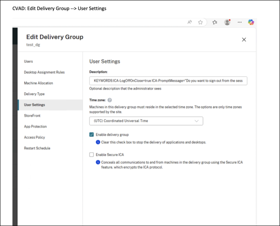The image size is (280, 226).
Task: Select Machine Allocation in the sidebar
Action: pos(38,83)
